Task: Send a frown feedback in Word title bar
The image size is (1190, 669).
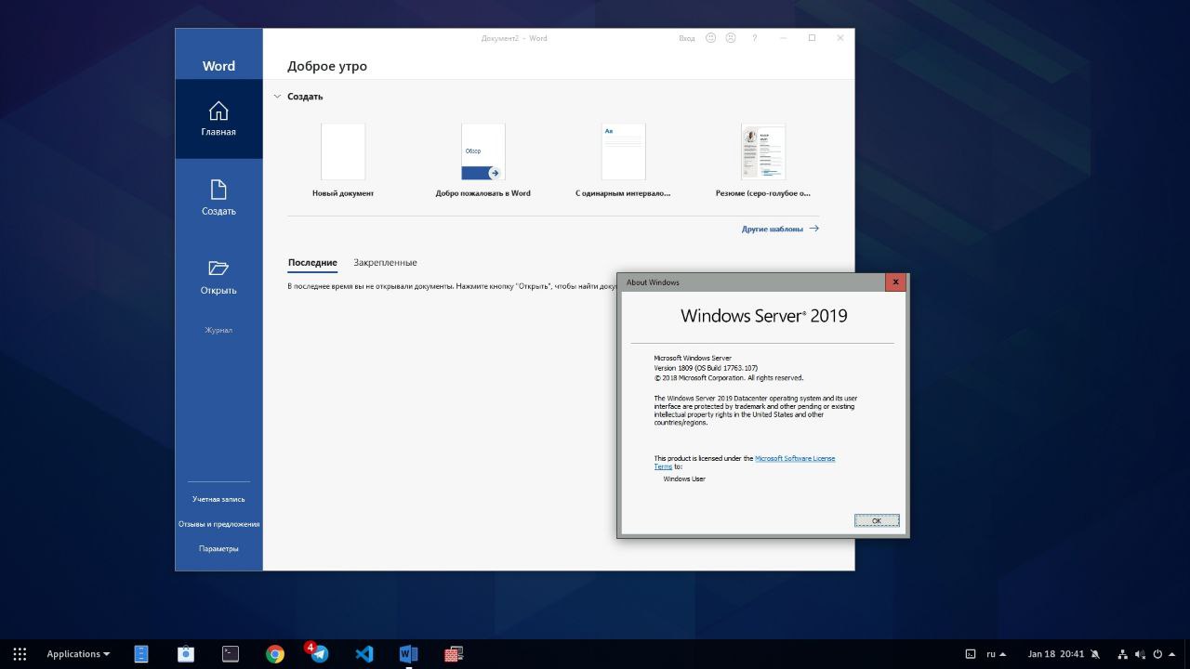Action: point(731,38)
